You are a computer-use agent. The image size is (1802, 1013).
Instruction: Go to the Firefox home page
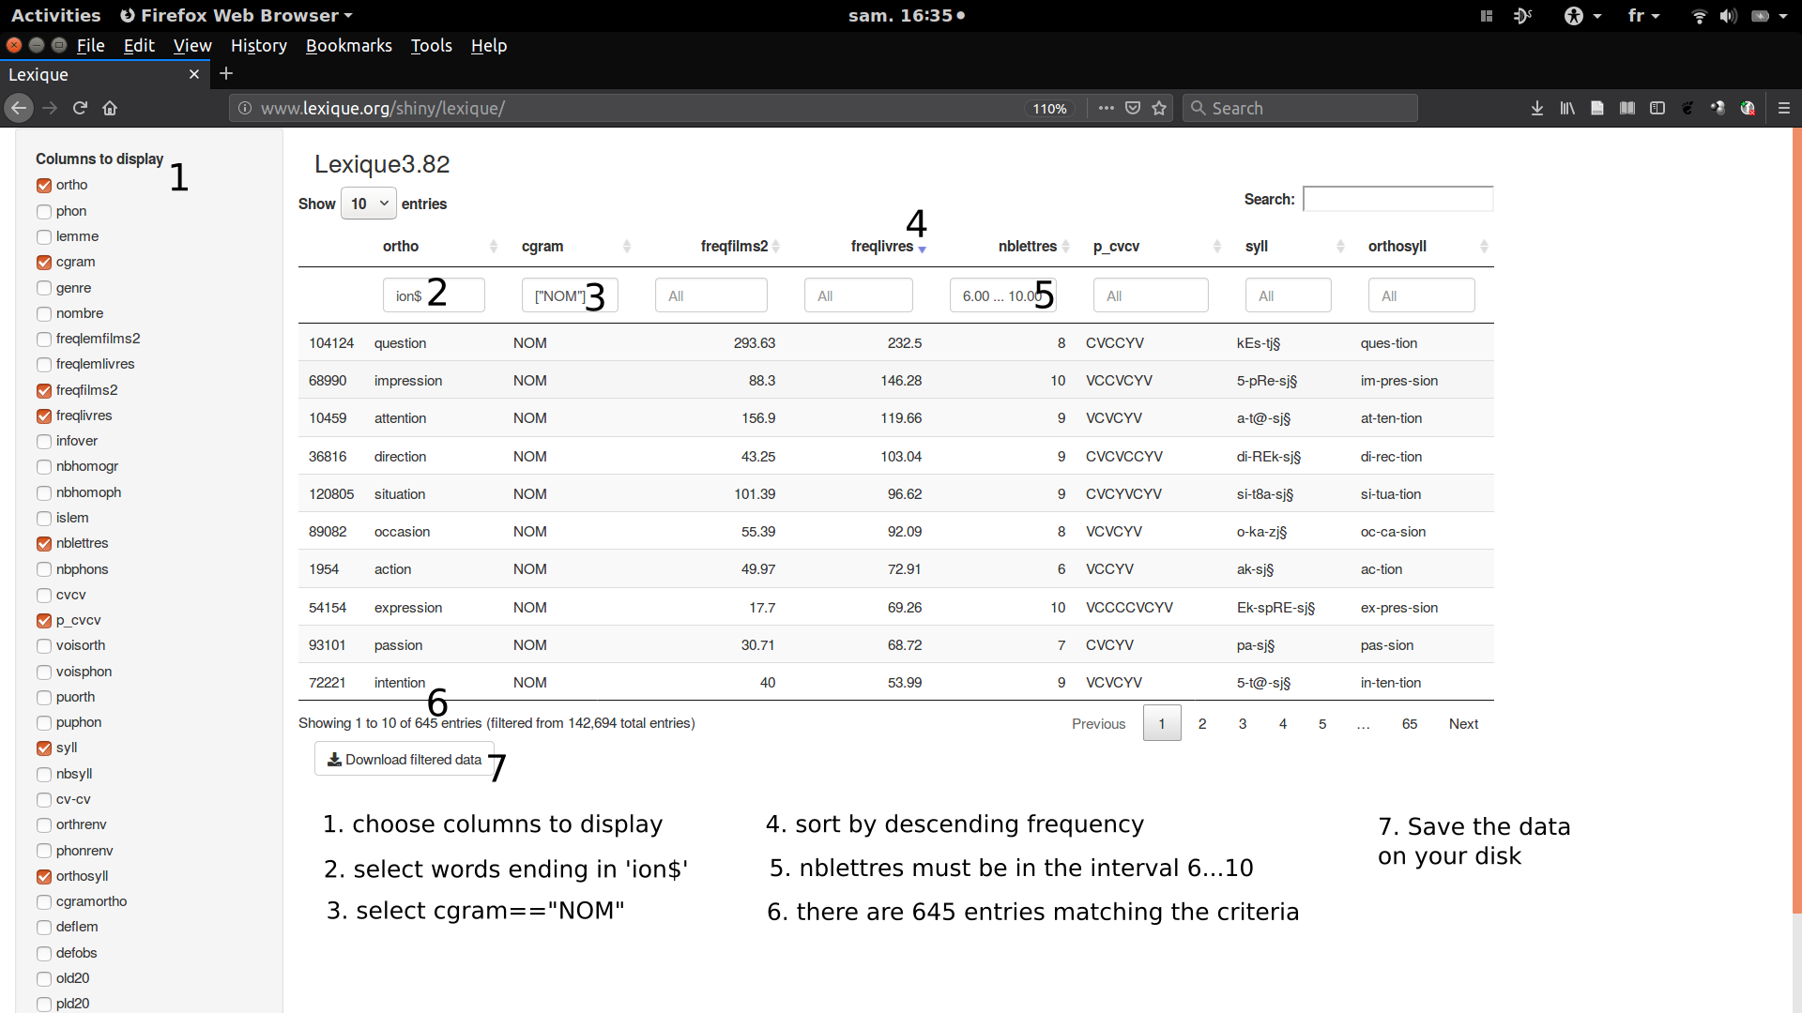click(x=110, y=108)
